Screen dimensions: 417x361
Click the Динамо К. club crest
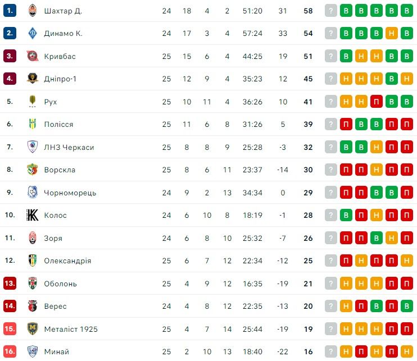point(32,33)
